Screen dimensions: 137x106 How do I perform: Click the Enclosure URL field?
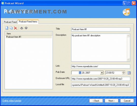coord(101,79)
